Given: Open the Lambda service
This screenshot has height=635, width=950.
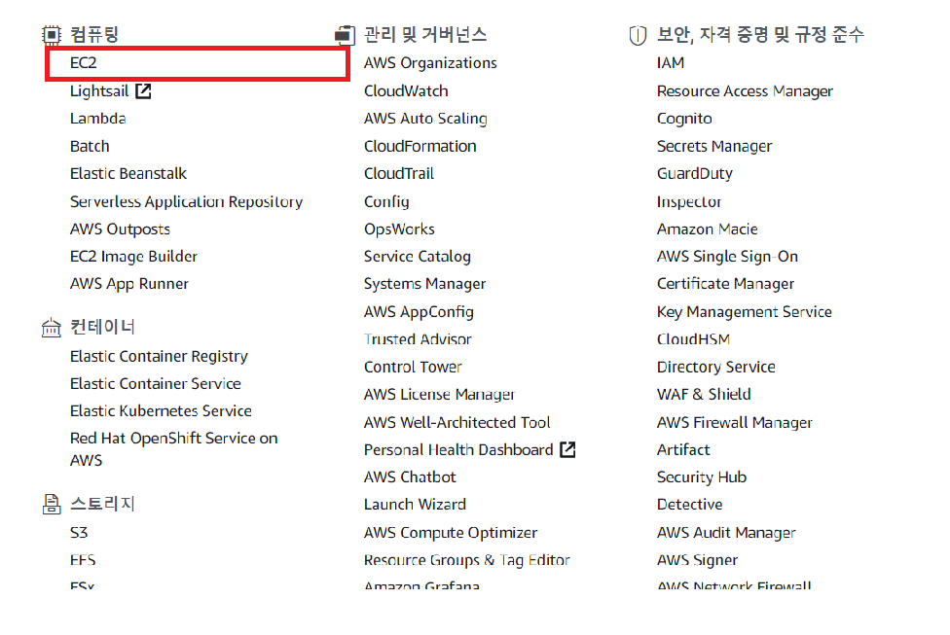Looking at the screenshot, I should pos(98,119).
